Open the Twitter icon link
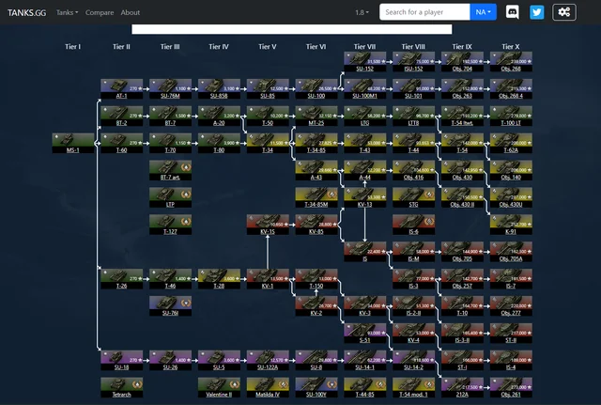 point(536,12)
